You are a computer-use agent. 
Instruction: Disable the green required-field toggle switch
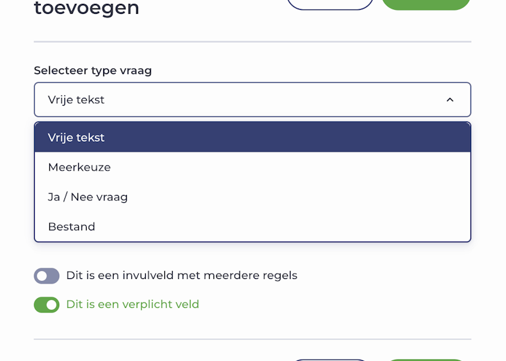point(47,305)
